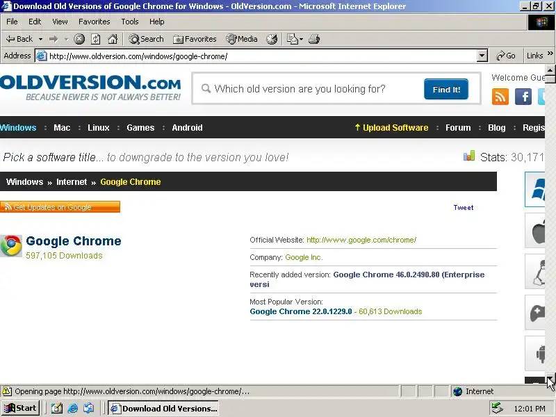Click the Start button on taskbar
556x417 pixels.
20,408
